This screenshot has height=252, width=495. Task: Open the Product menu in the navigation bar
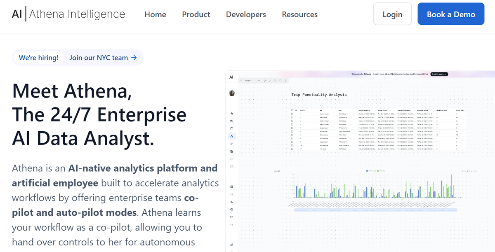click(x=196, y=14)
